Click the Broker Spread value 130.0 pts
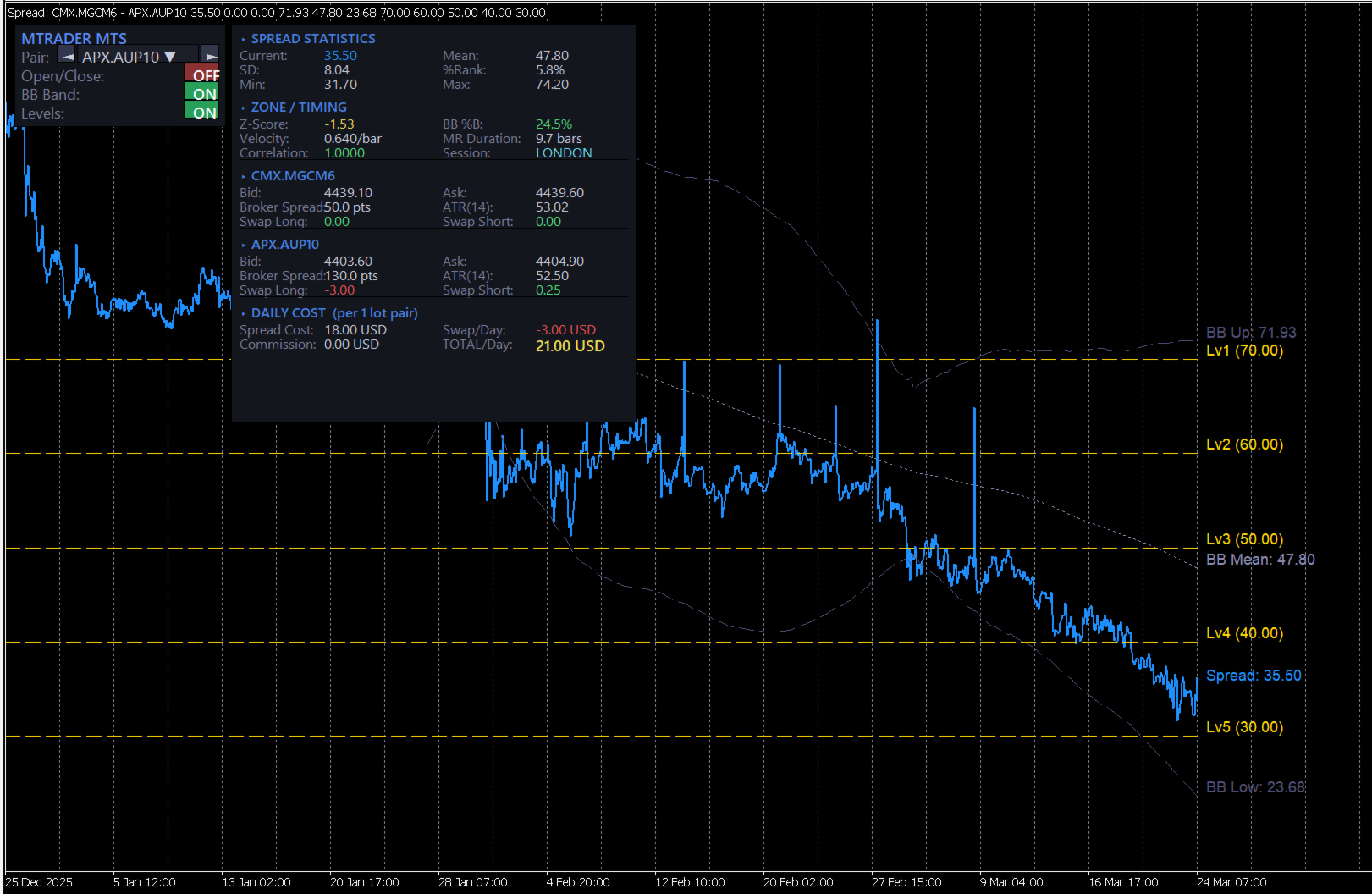The width and height of the screenshot is (1372, 894). click(x=351, y=276)
